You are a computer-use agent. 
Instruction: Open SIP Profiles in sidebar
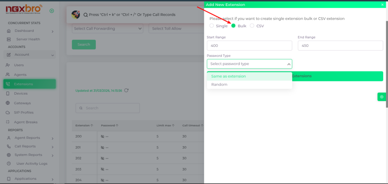tap(23, 112)
